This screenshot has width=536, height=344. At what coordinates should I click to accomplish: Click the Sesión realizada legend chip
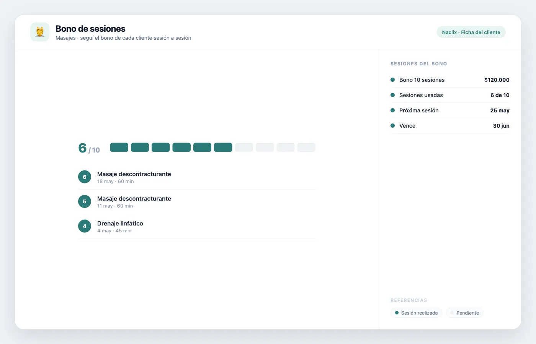(x=417, y=313)
